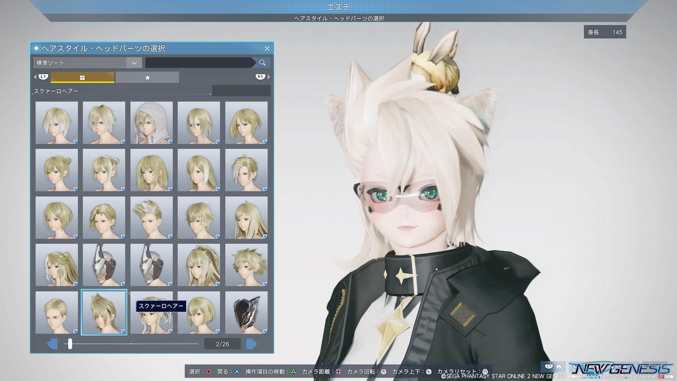Click the 身長 145 height display
Screen dimensions: 677x381
pyautogui.click(x=605, y=32)
